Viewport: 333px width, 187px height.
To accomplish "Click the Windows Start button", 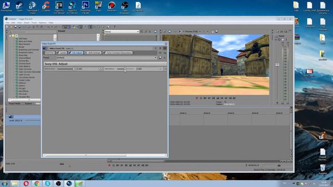I will (x=5, y=183).
